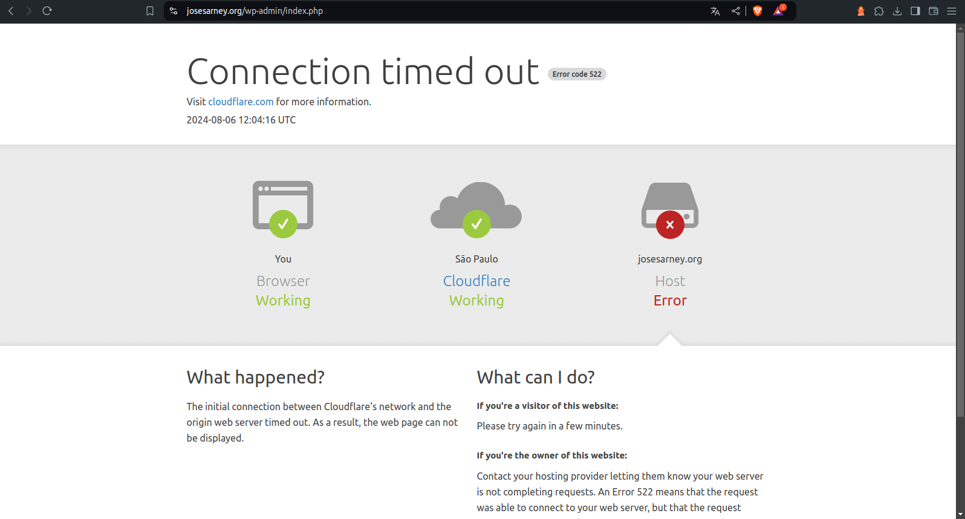Click the scrollbar down arrow
The image size is (965, 519).
[x=960, y=514]
